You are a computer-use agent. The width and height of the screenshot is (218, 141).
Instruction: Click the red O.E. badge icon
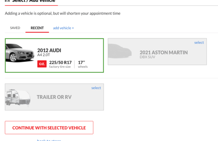42,64
